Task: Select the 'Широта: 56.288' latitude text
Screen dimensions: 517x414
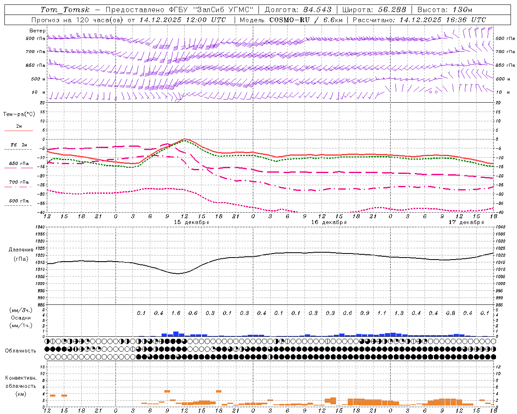Action: point(374,10)
